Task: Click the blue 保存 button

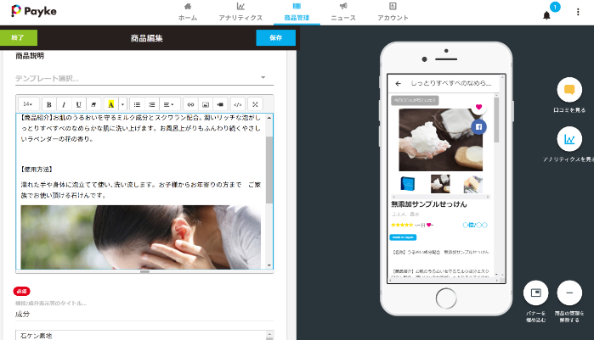Action: [275, 38]
